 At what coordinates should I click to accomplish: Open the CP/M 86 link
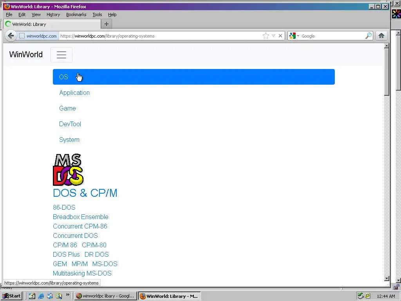pos(65,245)
